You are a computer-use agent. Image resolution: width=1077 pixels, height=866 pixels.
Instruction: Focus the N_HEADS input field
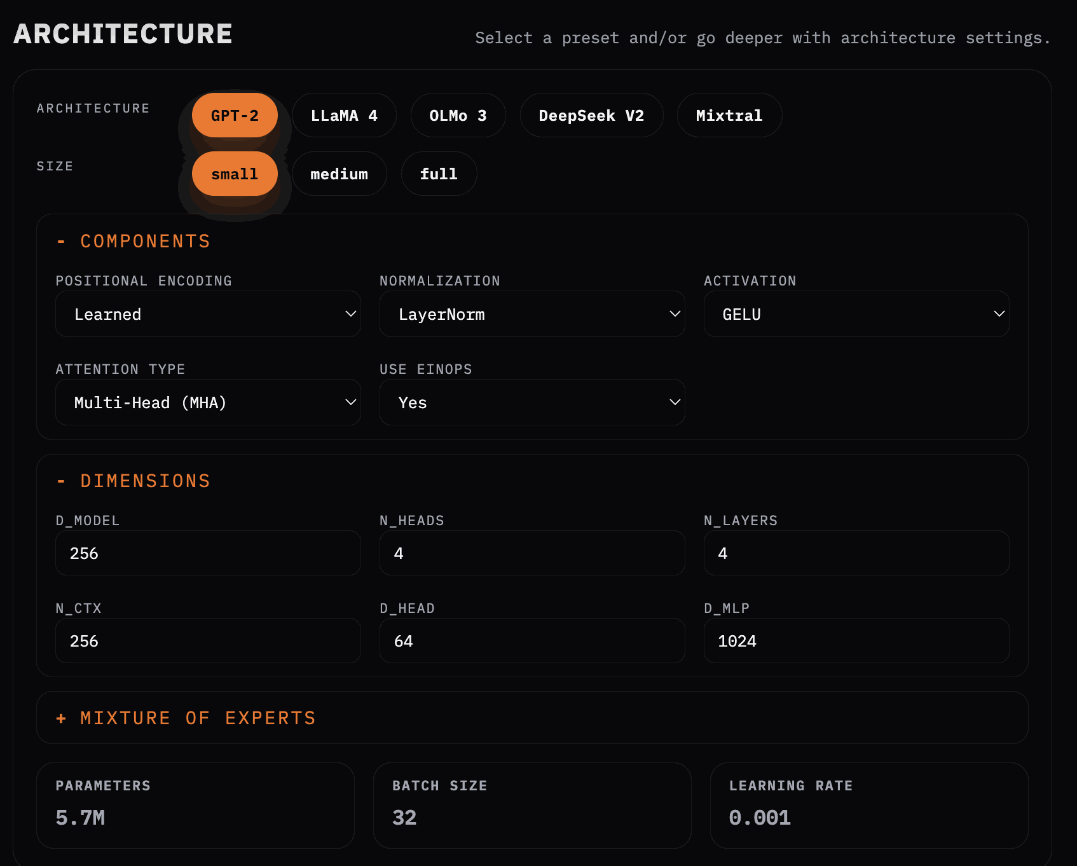(532, 553)
